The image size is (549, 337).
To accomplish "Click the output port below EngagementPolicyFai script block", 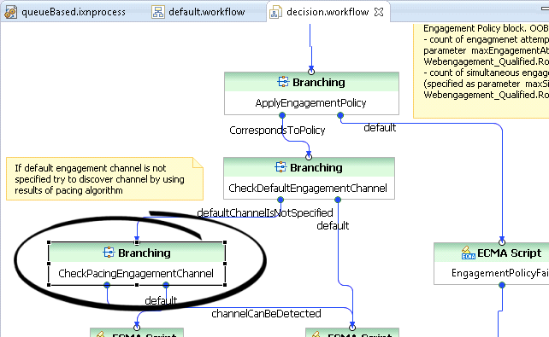I will click(502, 285).
